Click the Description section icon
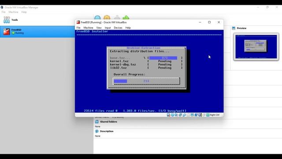The height and width of the screenshot is (159, 282). [x=97, y=131]
